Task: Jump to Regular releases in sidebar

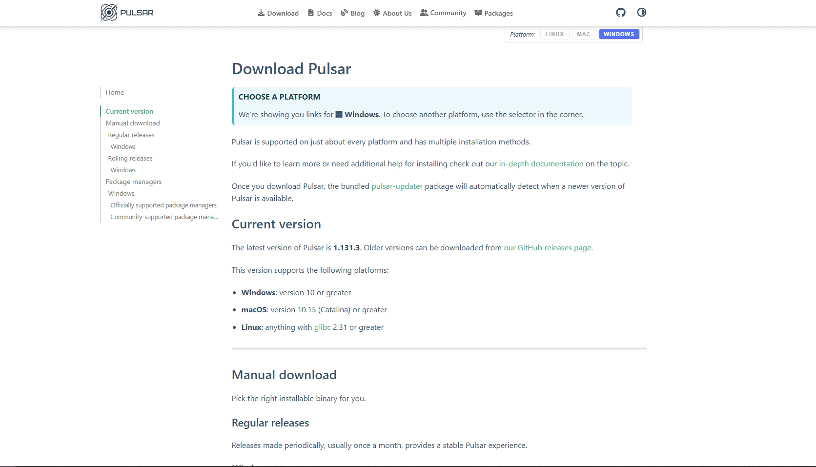Action: (x=131, y=135)
